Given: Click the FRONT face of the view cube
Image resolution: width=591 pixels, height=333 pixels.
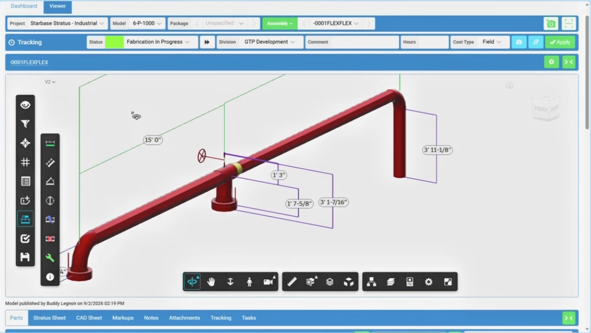Looking at the screenshot, I should pos(541,109).
